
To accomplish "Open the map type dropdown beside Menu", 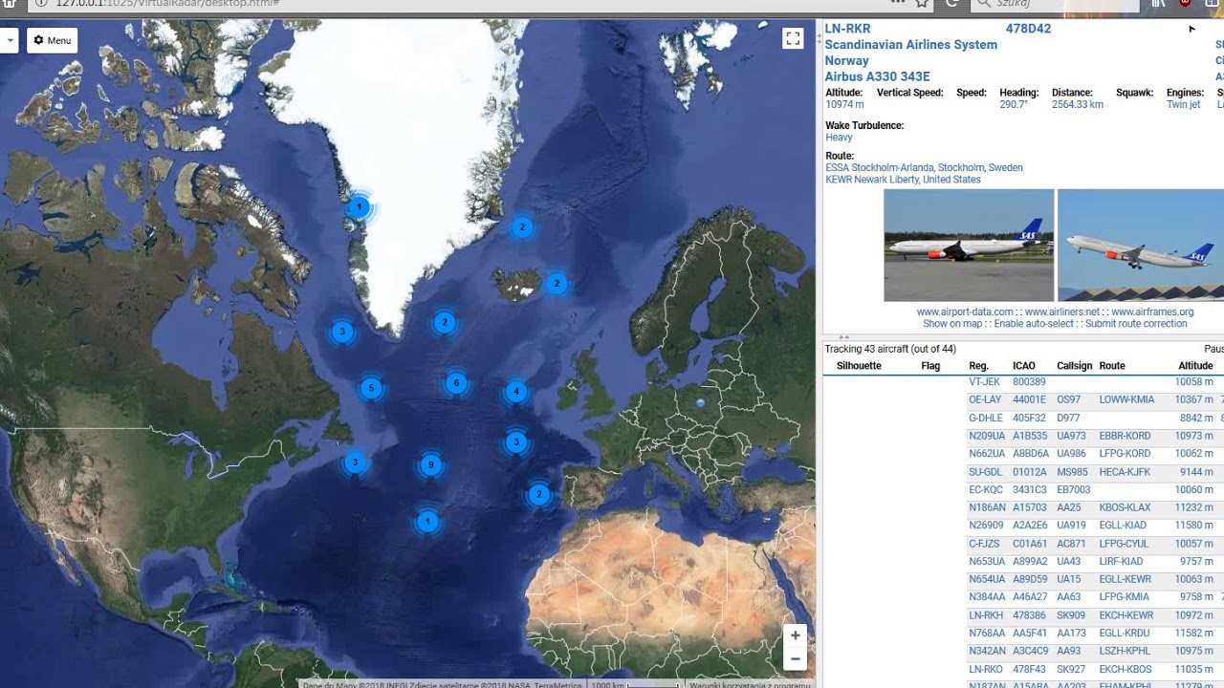I will (x=9, y=40).
